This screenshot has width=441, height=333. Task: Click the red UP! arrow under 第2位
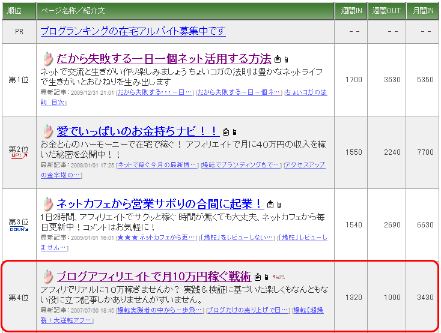pyautogui.click(x=19, y=156)
